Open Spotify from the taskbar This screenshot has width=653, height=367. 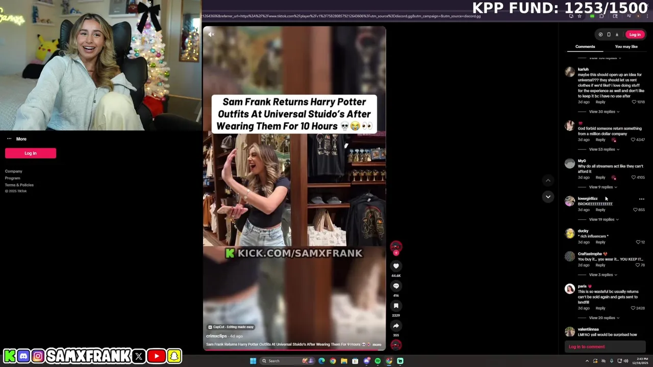coord(378,361)
